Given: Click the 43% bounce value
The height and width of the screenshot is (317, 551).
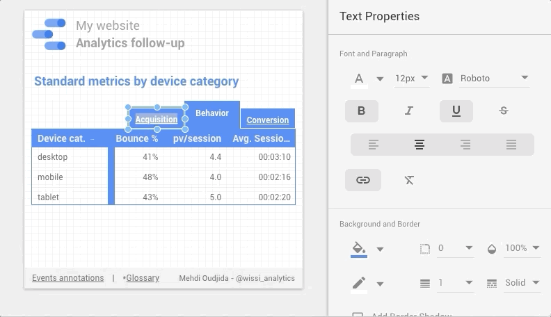Looking at the screenshot, I should (150, 197).
